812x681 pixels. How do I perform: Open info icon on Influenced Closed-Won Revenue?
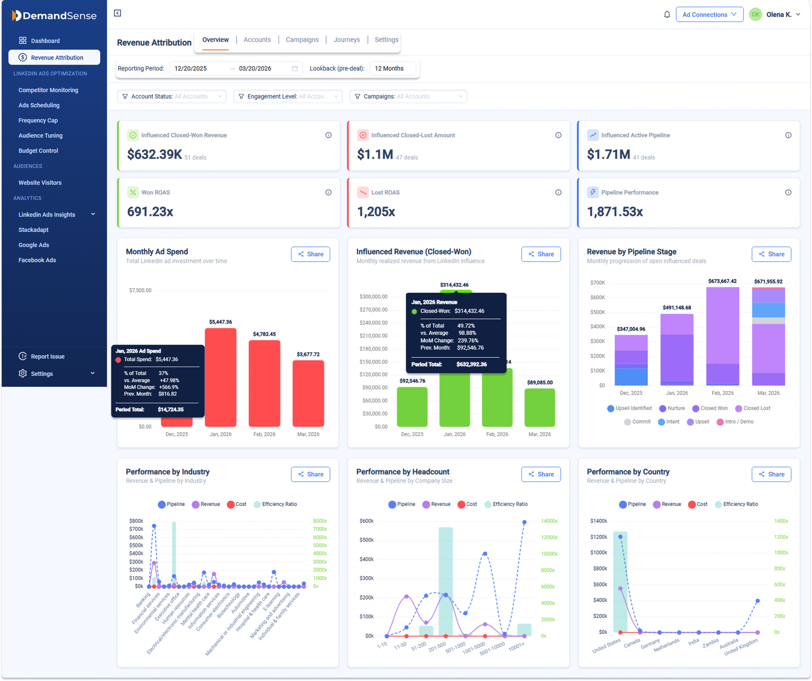[328, 135]
